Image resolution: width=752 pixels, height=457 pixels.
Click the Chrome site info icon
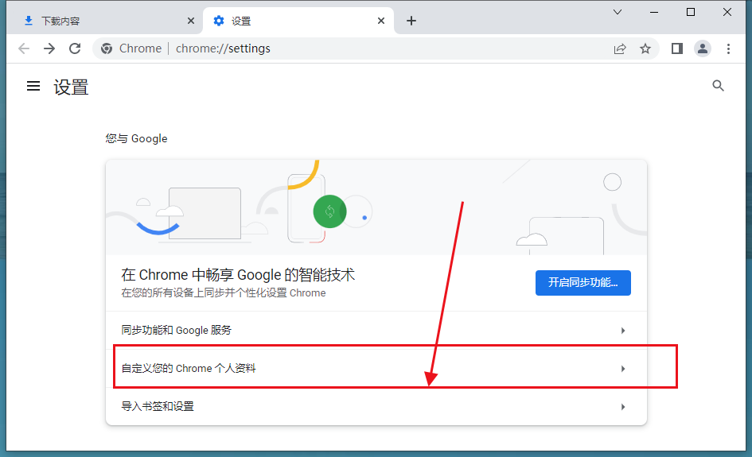click(x=107, y=48)
